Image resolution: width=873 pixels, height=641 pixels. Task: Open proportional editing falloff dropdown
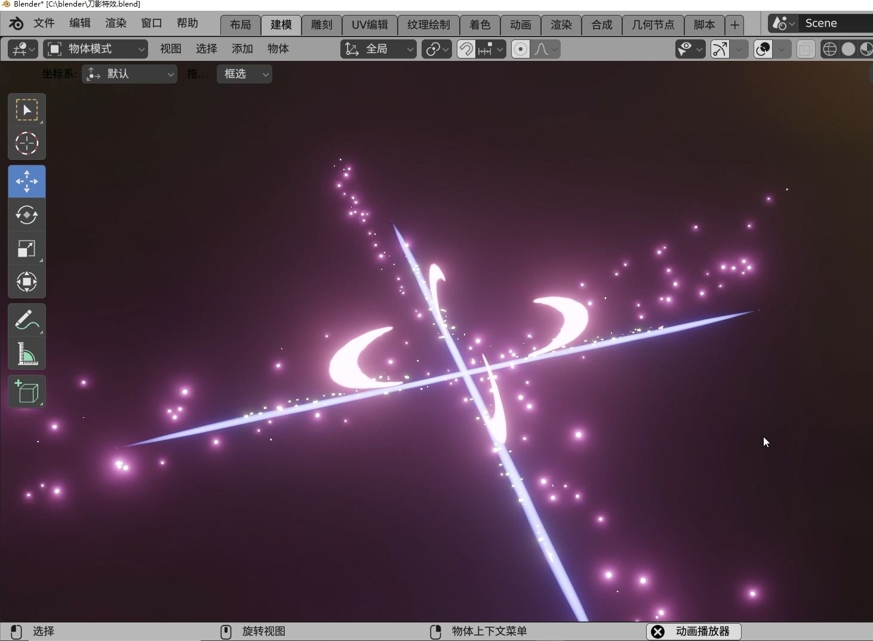point(545,49)
